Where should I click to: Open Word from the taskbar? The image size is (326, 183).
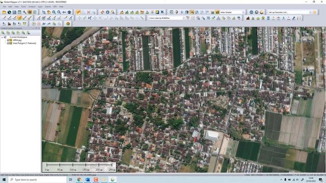88,179
